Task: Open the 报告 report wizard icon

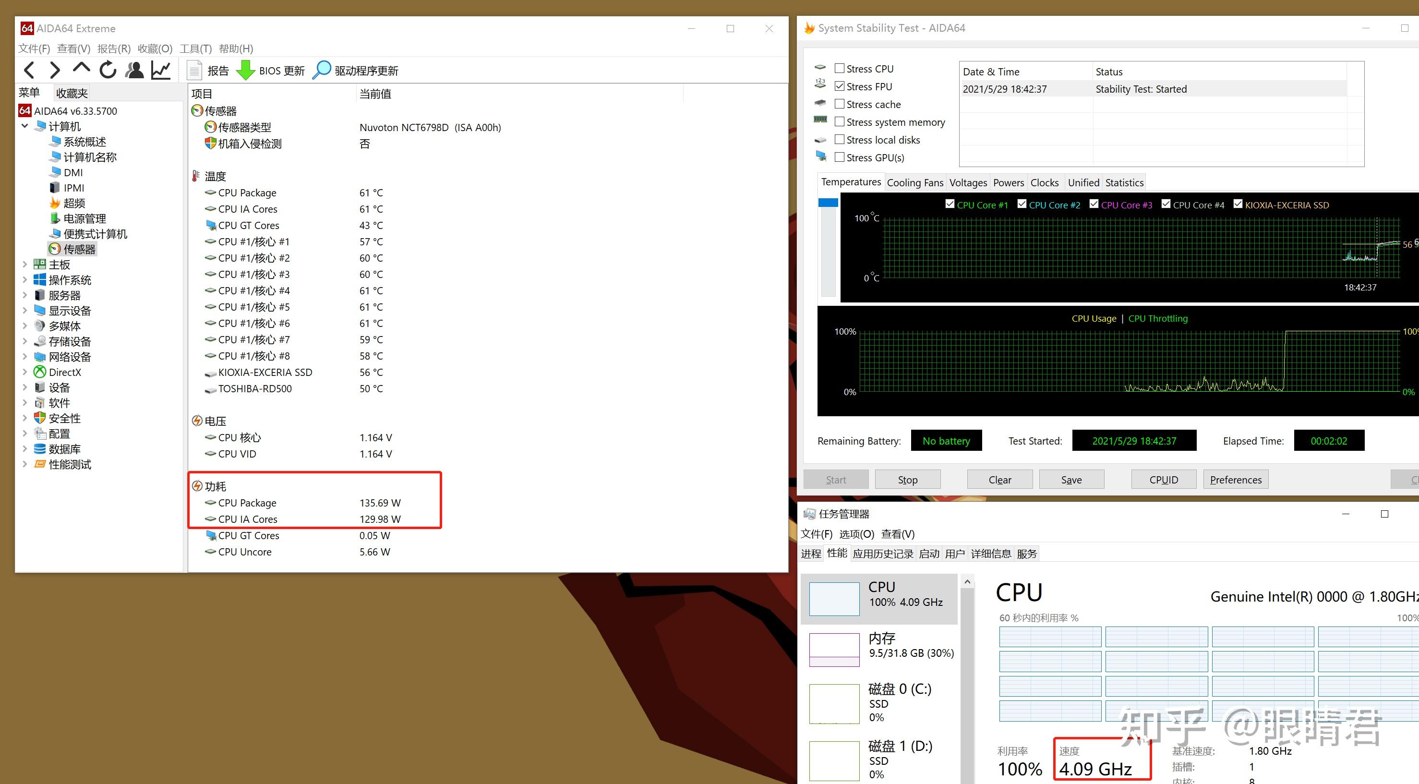Action: (x=194, y=70)
